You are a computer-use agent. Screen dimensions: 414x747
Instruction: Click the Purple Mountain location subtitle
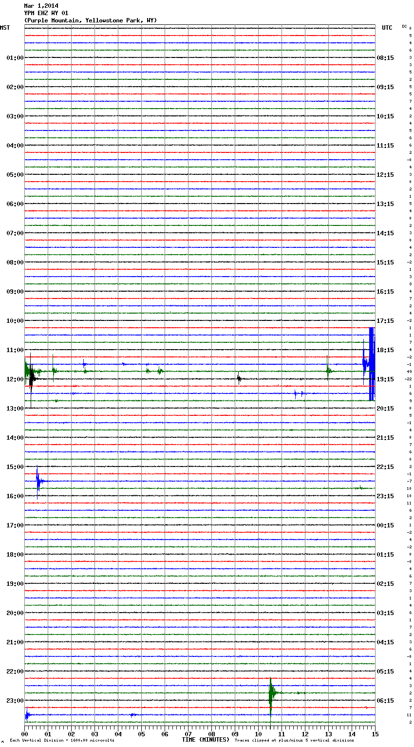click(90, 20)
